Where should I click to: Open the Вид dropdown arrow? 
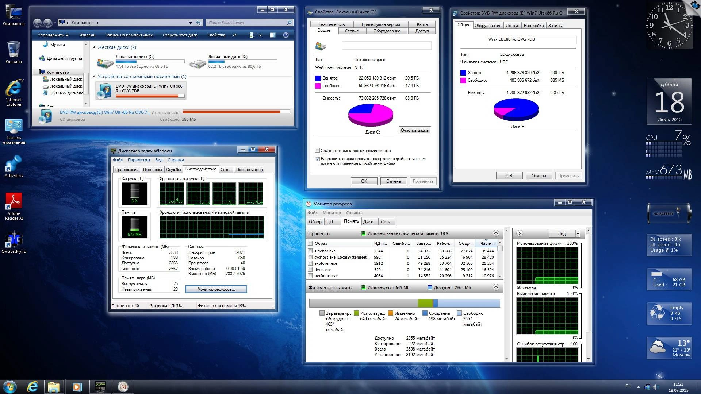click(577, 233)
